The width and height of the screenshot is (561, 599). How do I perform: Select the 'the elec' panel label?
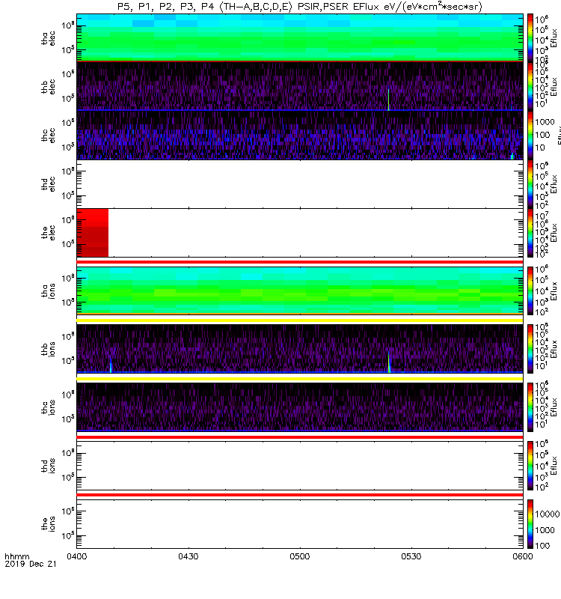(x=48, y=233)
